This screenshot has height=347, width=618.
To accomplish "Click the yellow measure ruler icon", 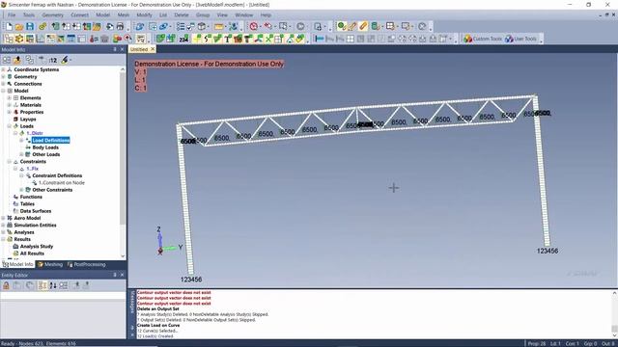I will pos(219,27).
